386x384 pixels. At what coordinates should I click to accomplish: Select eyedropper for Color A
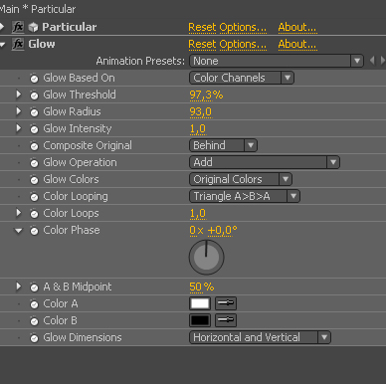tap(226, 303)
